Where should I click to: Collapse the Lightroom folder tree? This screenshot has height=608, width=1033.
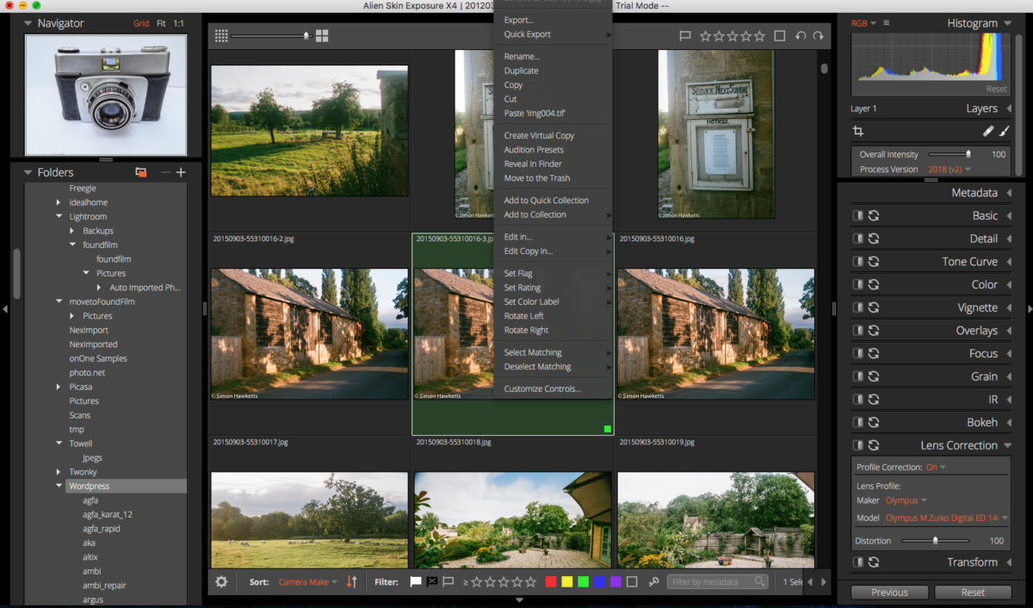pos(59,216)
